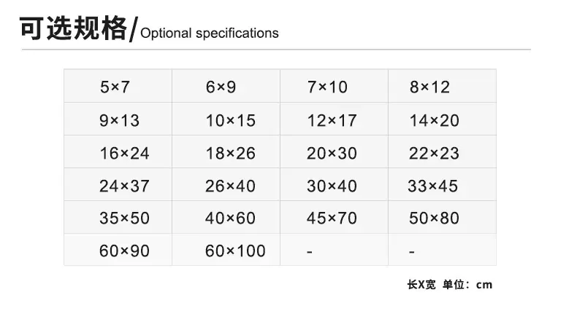Select the 60×90 specification cell
577x319 pixels.
(x=118, y=250)
